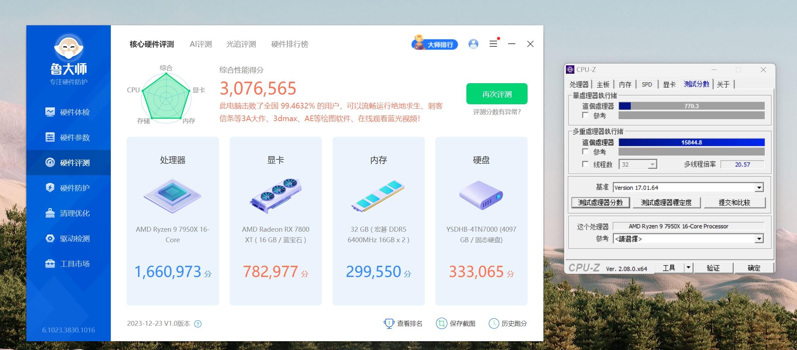Screen dimensions: 797x350
Task: Open 硬件参数 in the sidebar
Action: click(68, 137)
